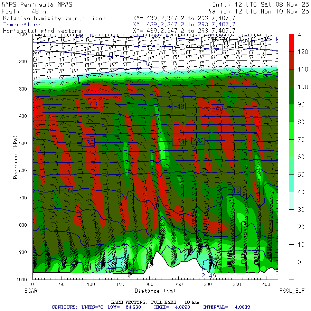The image size is (311, 311).
Task: Click the 150 tick on the distance axis
Action: 120,284
